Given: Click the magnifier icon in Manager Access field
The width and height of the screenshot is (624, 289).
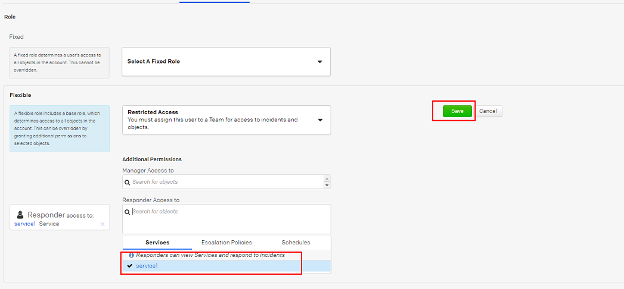Looking at the screenshot, I should [127, 182].
